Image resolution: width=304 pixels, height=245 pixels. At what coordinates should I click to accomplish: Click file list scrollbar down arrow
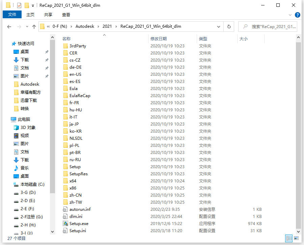click(299, 231)
